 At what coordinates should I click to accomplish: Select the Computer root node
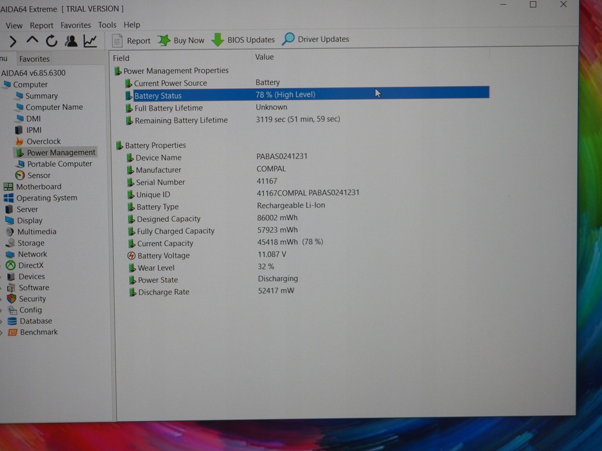pos(31,85)
